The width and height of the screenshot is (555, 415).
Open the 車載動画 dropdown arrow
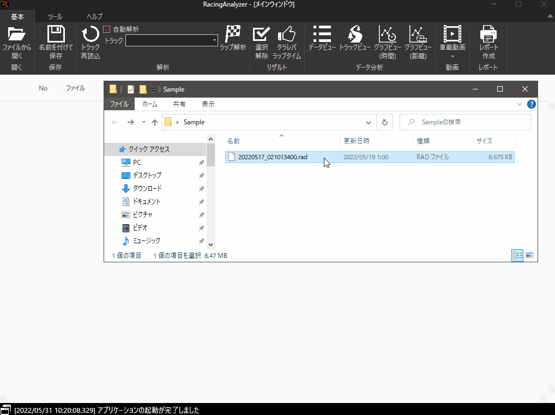[452, 56]
